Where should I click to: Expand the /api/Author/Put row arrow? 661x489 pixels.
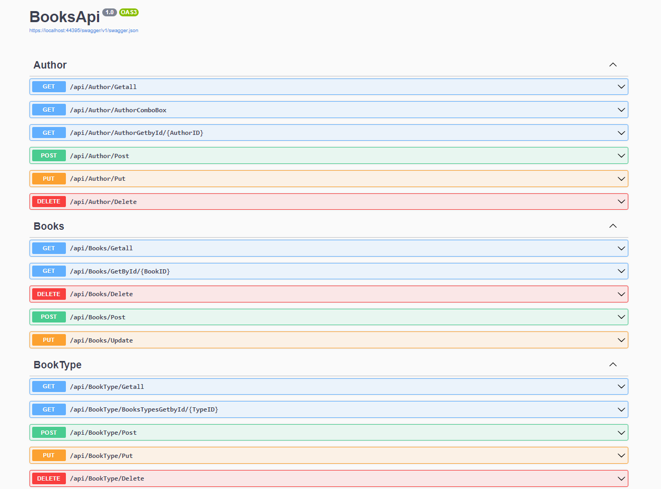pyautogui.click(x=621, y=179)
